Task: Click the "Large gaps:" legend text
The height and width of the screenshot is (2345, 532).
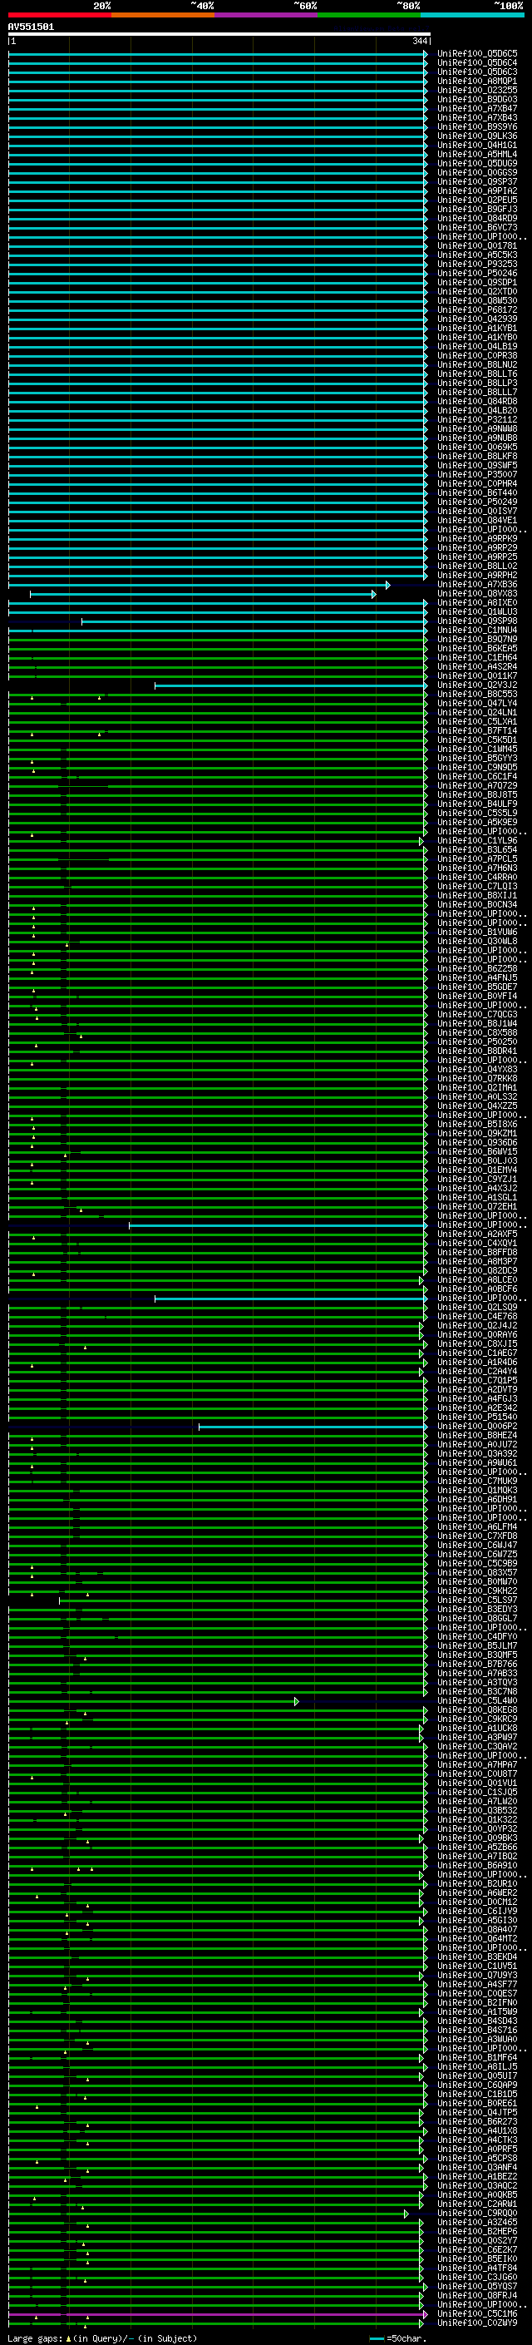Action: (x=35, y=2338)
